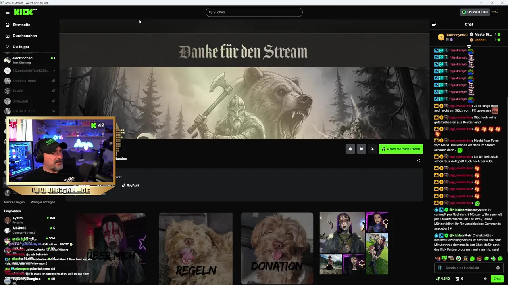Insert the KICK text emote

tap(444, 258)
